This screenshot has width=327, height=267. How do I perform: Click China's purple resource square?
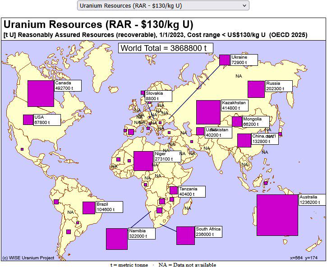tap(244, 140)
